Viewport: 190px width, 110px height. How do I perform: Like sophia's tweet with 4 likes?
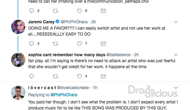click(79, 76)
